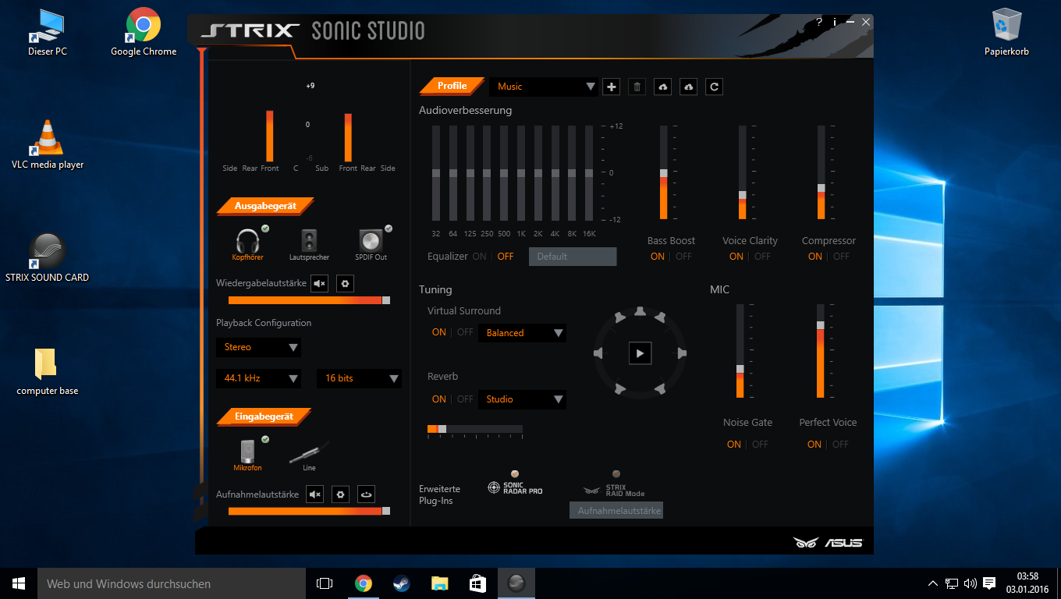
Task: Mute the Aufnahmelautstärke recording volume
Action: tap(314, 494)
